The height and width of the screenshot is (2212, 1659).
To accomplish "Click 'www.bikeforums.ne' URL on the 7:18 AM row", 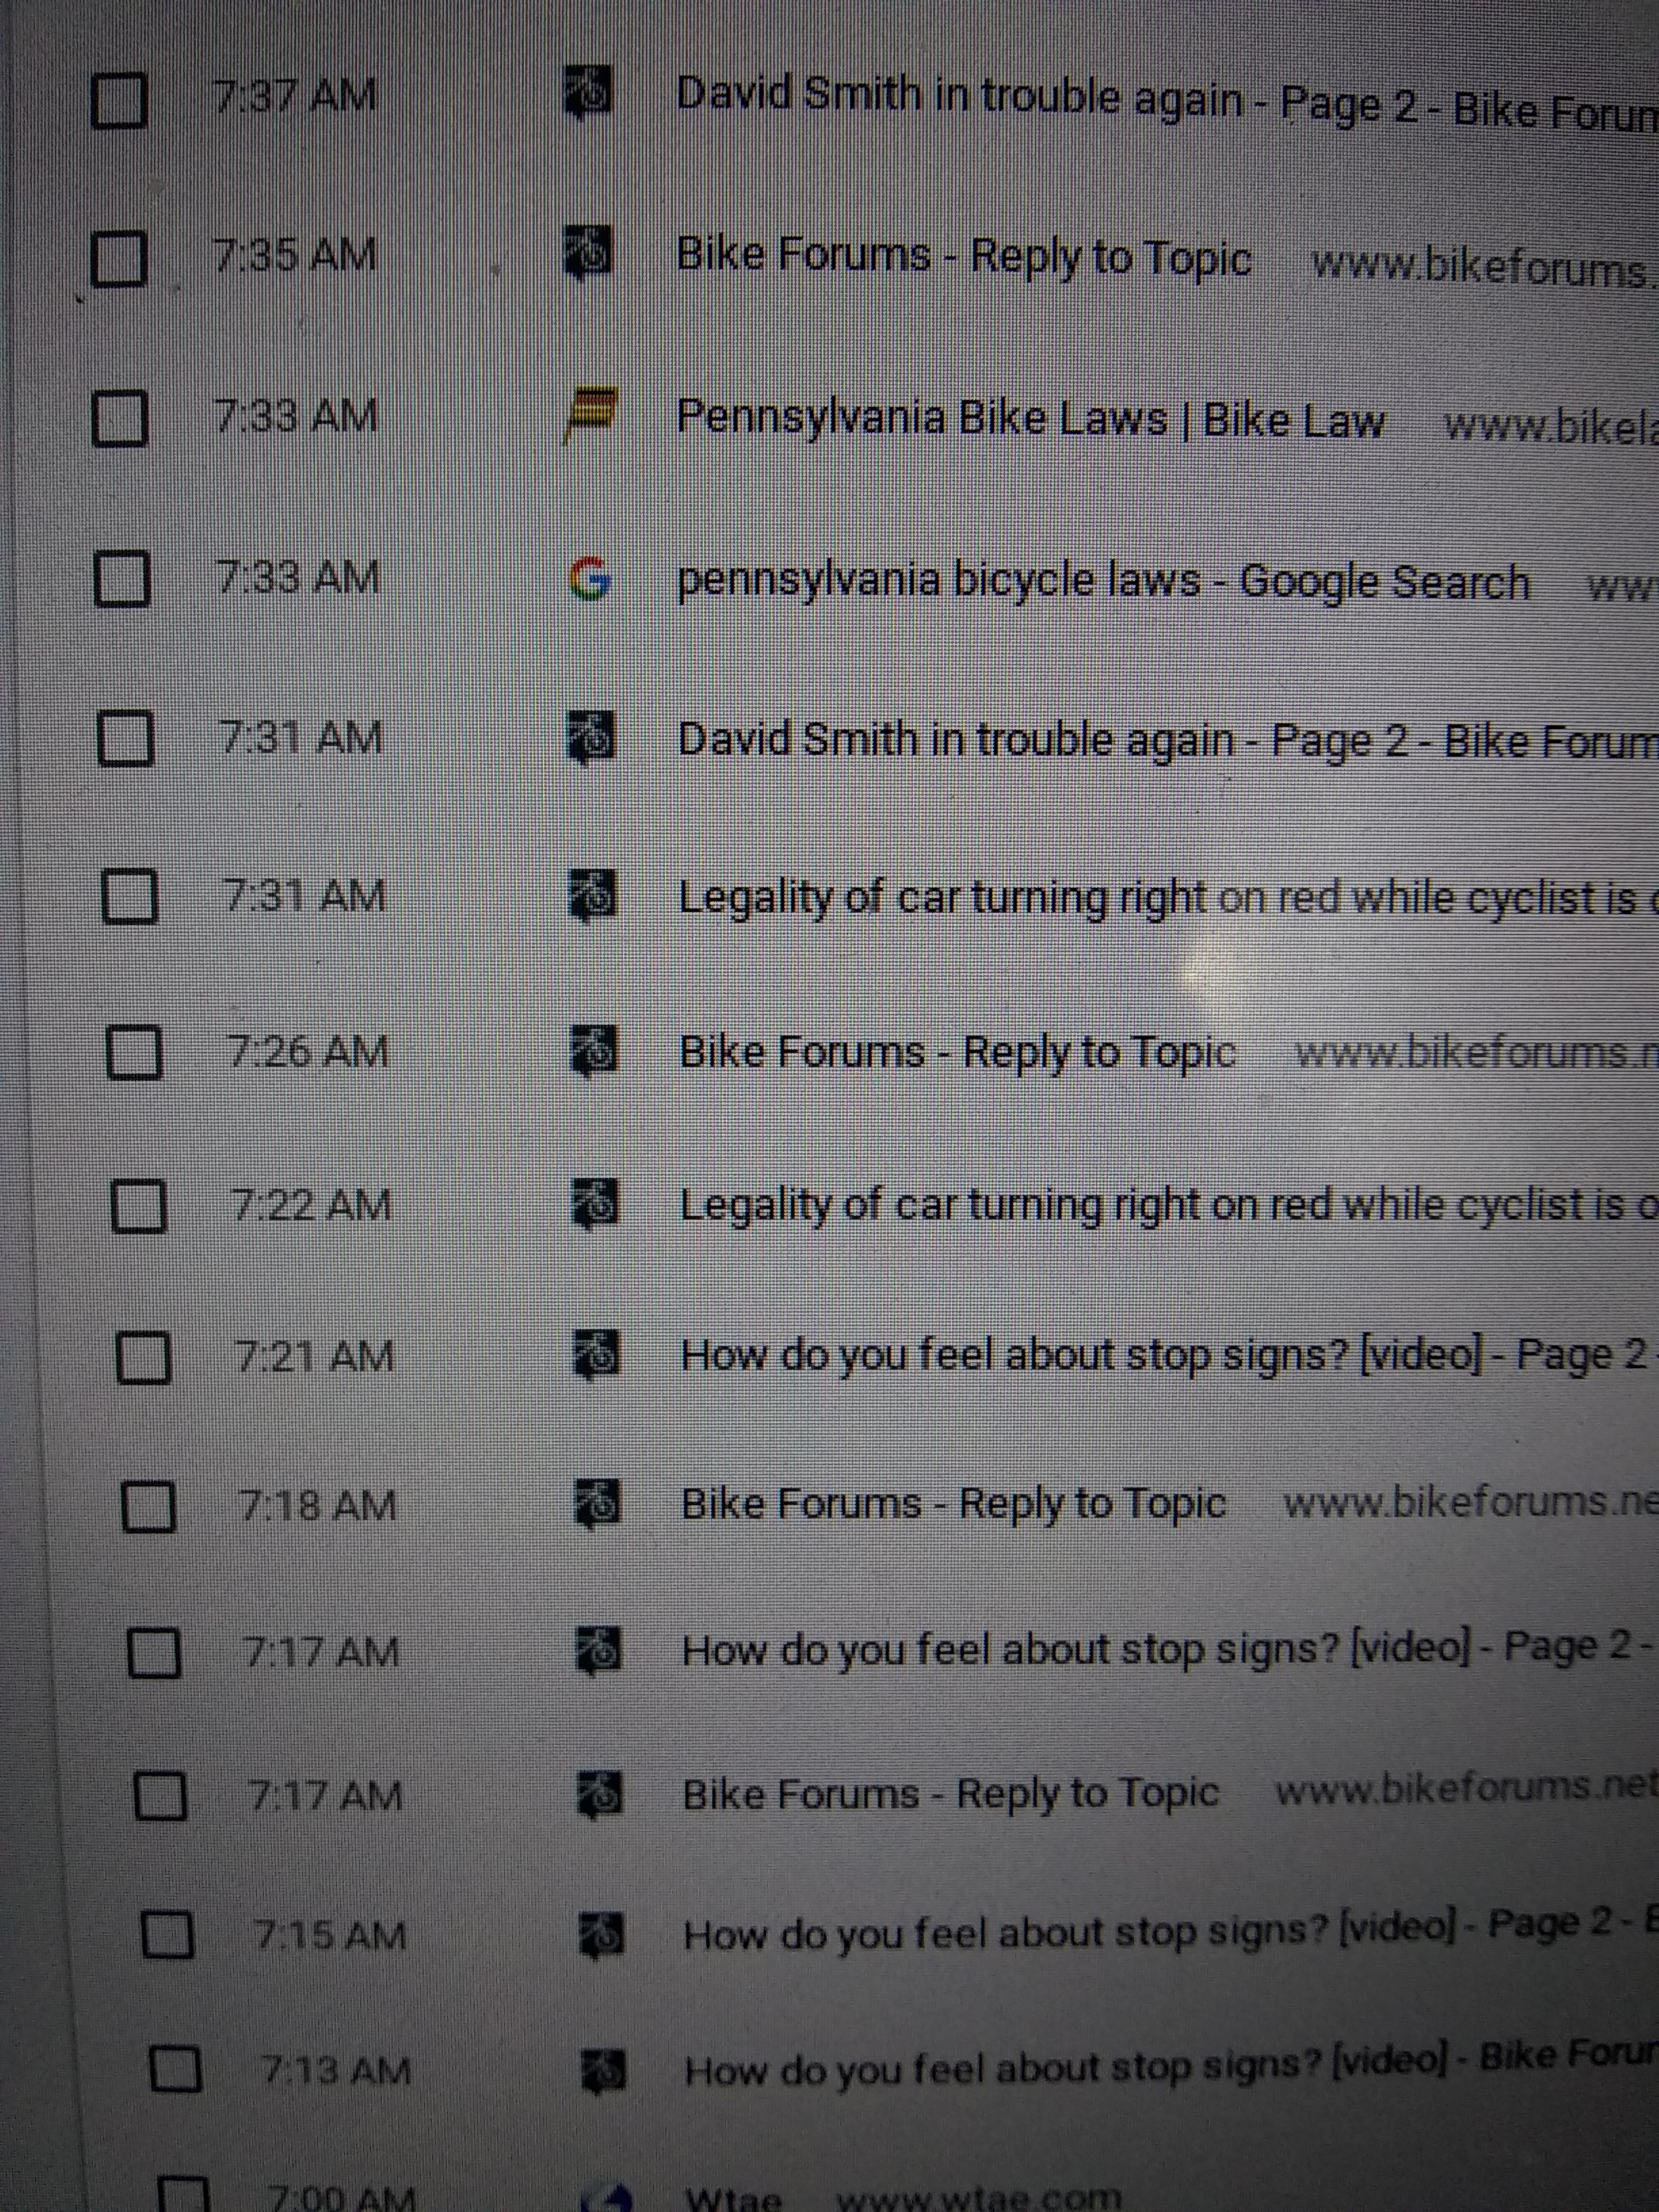I will [1471, 1502].
